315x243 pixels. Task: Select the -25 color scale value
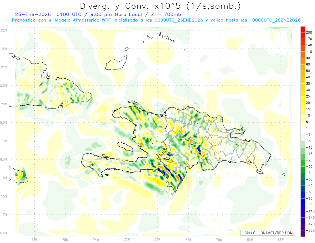(310, 166)
